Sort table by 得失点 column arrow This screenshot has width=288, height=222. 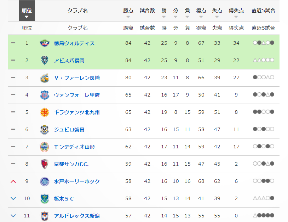(x=236, y=17)
